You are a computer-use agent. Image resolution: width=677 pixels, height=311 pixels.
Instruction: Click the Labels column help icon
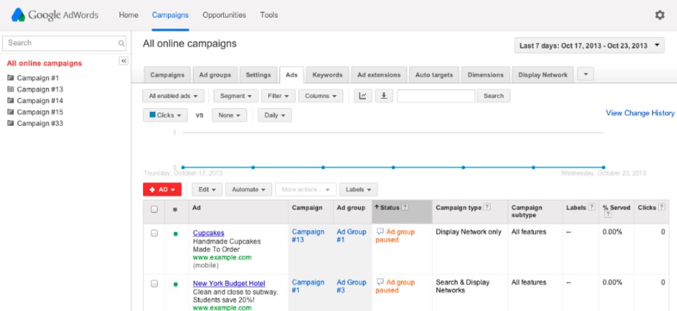pyautogui.click(x=592, y=208)
